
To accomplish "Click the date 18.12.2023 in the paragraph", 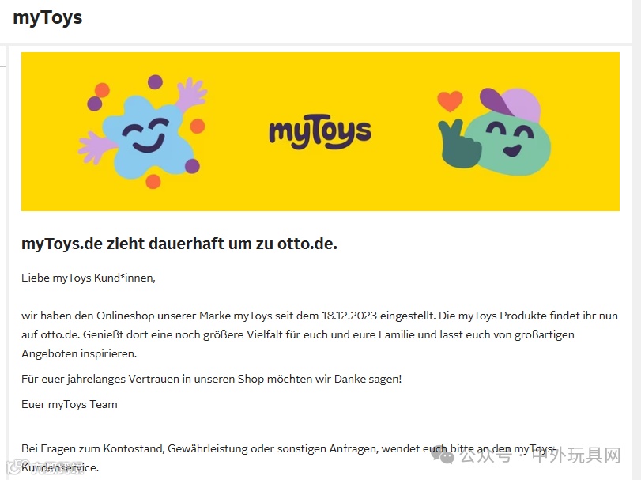I will [349, 316].
